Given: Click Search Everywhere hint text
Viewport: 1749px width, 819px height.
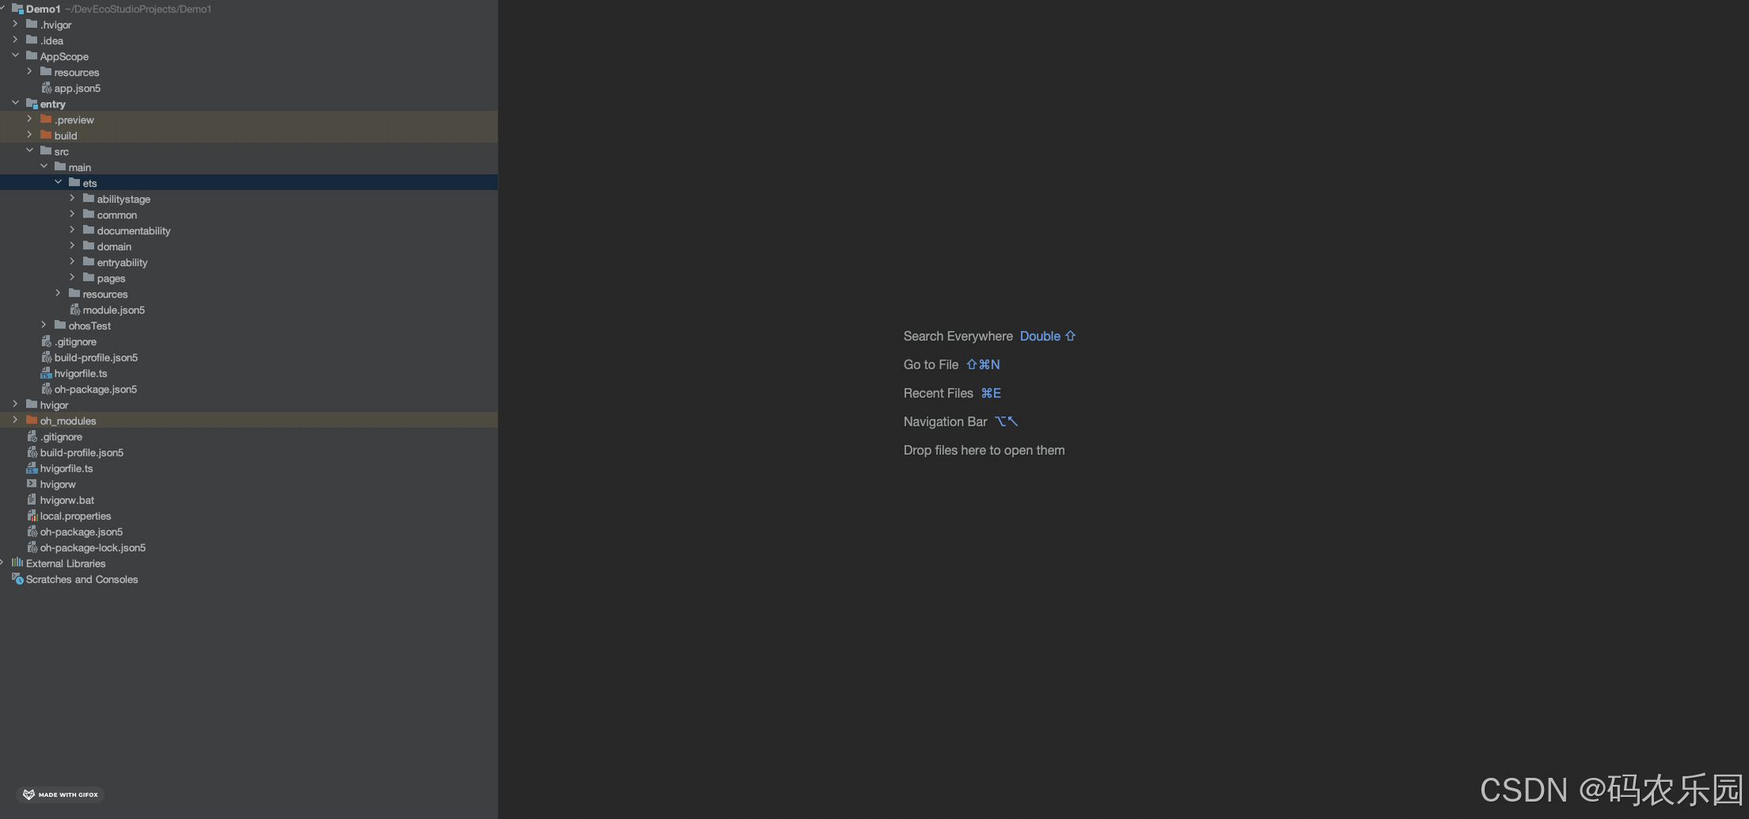Looking at the screenshot, I should click(958, 336).
